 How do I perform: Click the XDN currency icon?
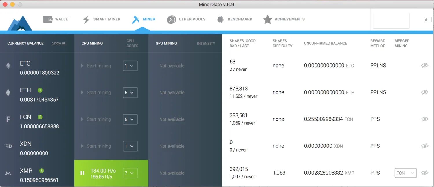coord(8,146)
